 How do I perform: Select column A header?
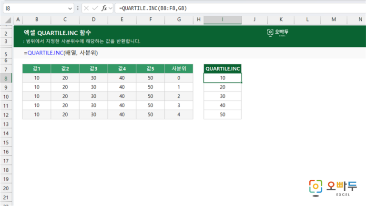[18, 20]
